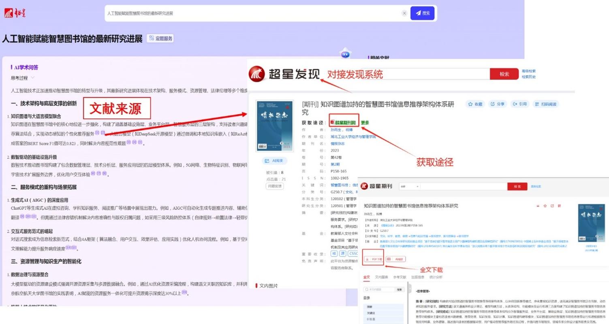Click the AI robot mascot icon
Screen dimensions: 609x324
point(345,53)
